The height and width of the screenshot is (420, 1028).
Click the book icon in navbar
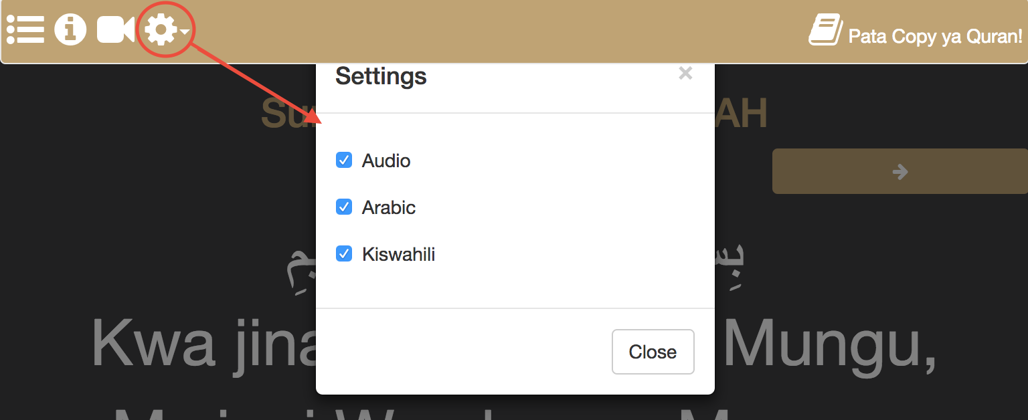(x=825, y=30)
